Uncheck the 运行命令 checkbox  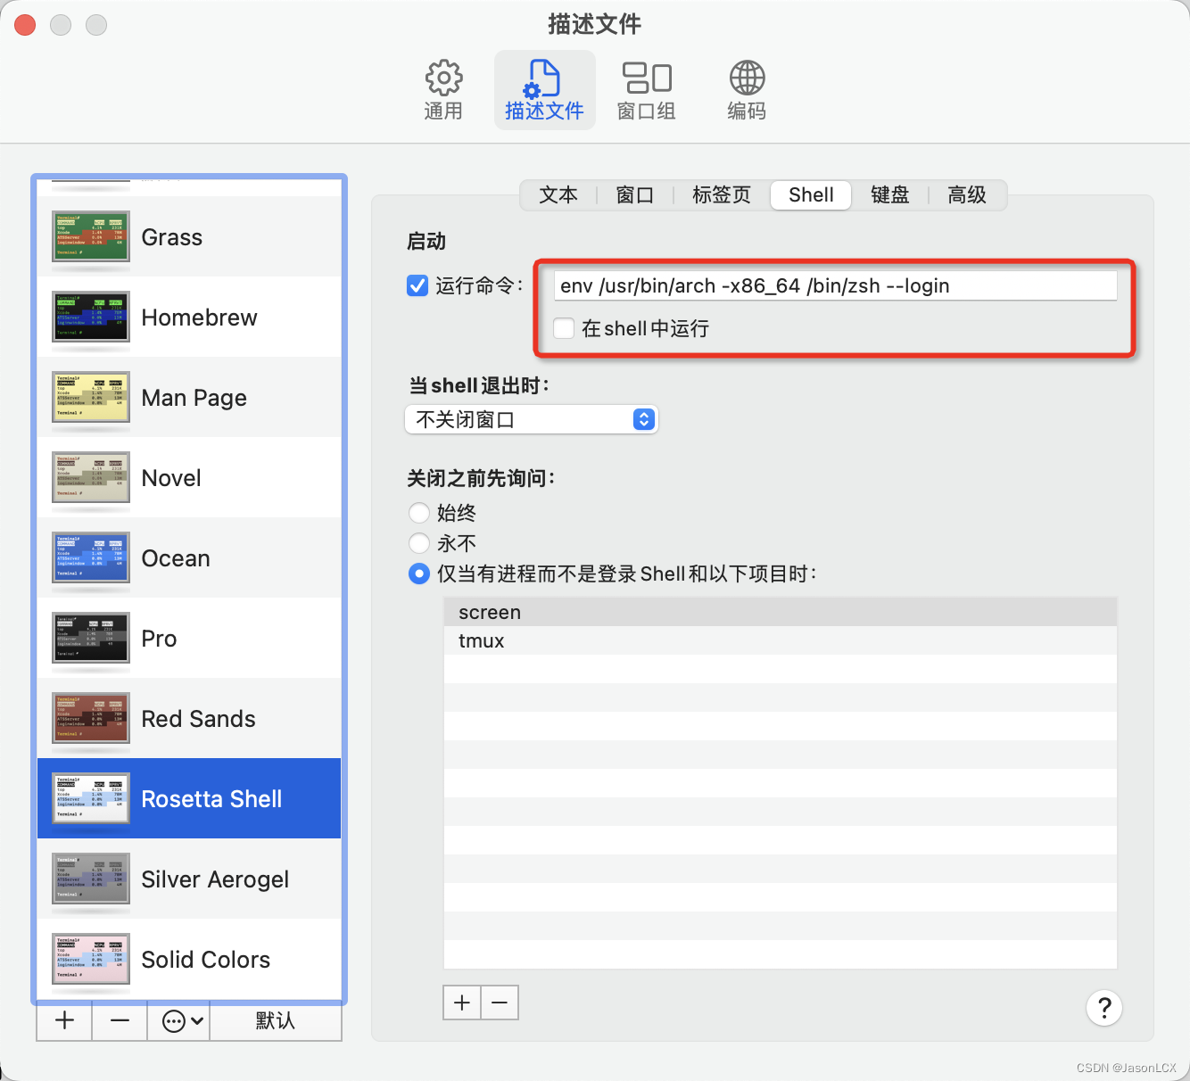tap(417, 285)
